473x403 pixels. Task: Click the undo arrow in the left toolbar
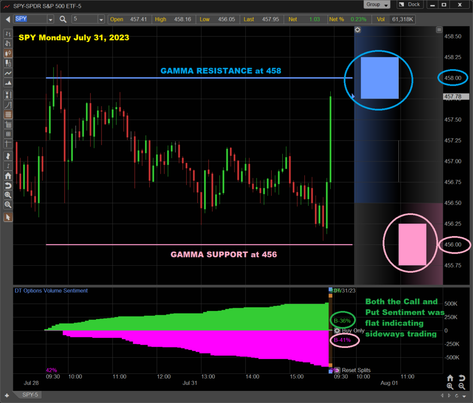tap(8, 185)
